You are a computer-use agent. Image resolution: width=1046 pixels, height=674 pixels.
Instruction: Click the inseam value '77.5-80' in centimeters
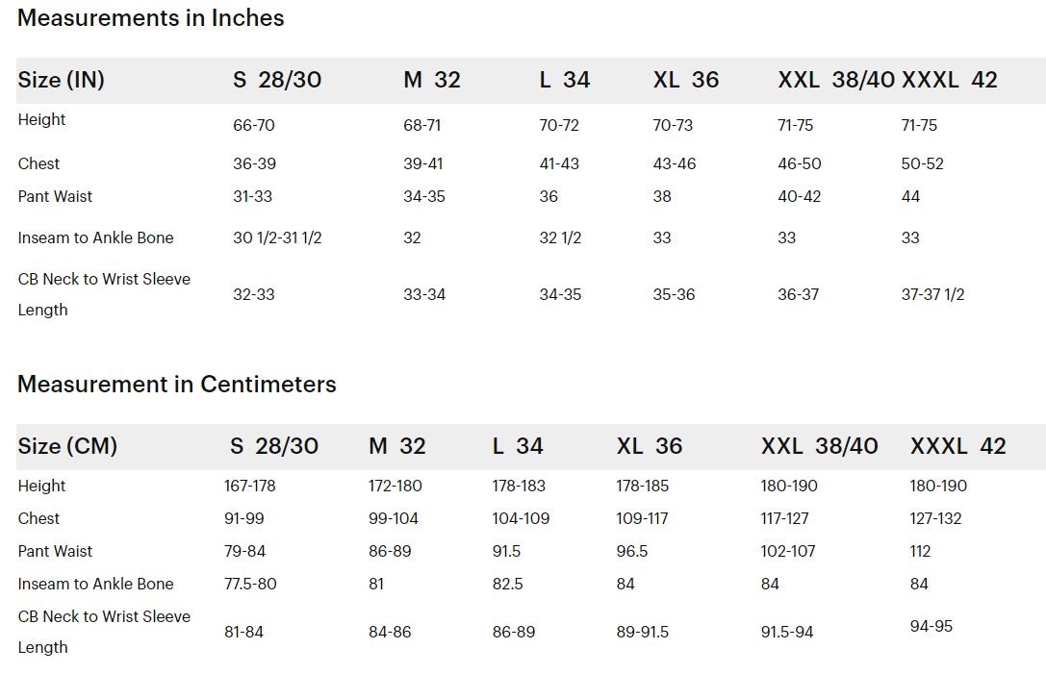coord(250,584)
